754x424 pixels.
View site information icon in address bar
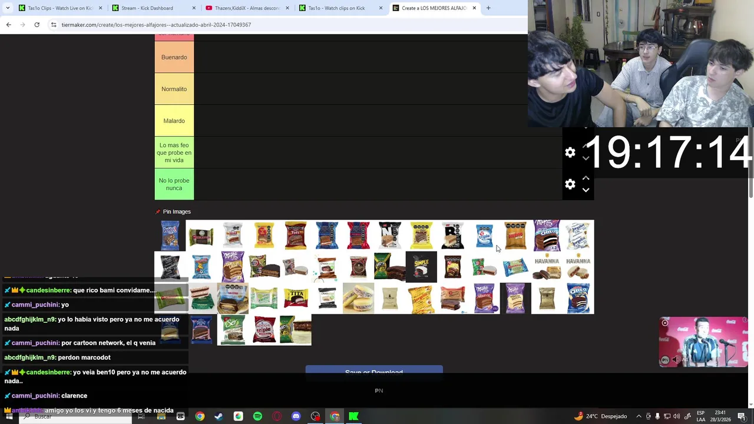[54, 25]
